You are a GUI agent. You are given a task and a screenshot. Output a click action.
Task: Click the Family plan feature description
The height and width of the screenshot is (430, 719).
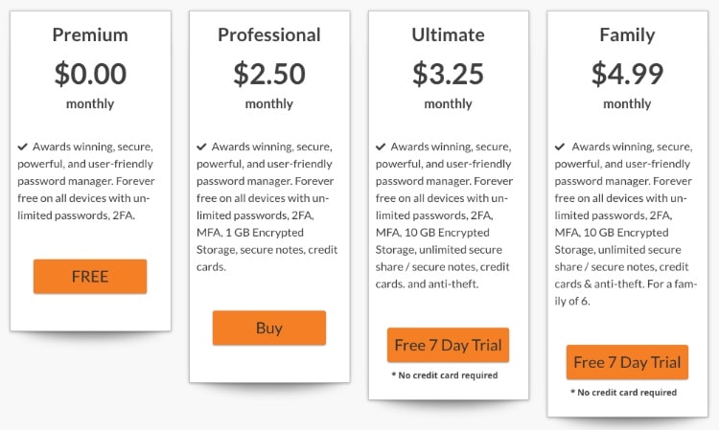pos(626,224)
